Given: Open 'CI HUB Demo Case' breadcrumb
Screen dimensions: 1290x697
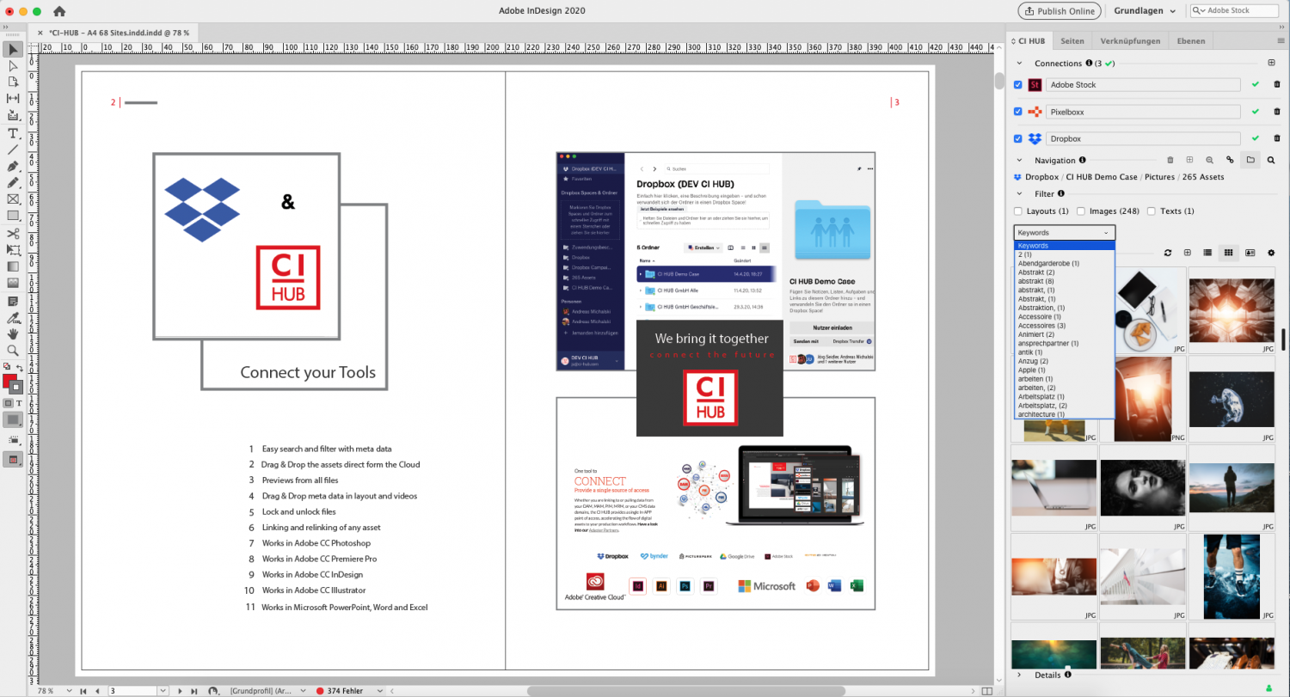Looking at the screenshot, I should point(1102,177).
